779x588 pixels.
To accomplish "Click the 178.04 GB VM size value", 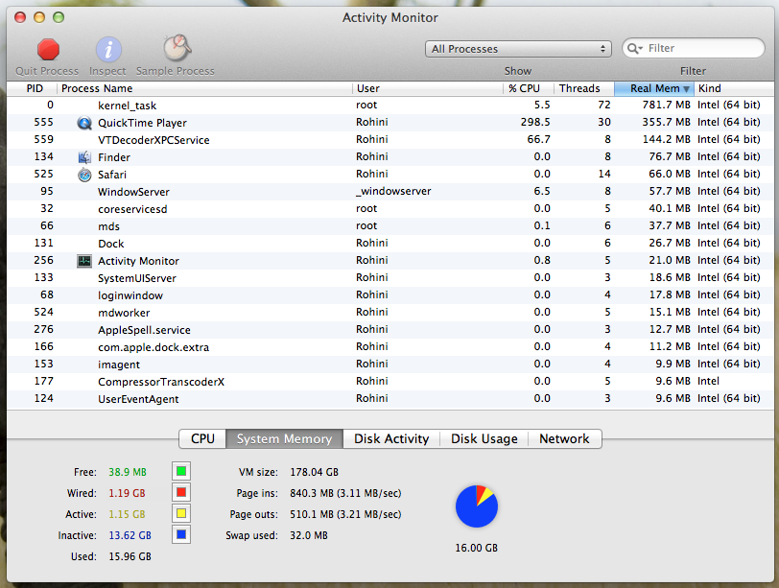I will click(x=314, y=472).
